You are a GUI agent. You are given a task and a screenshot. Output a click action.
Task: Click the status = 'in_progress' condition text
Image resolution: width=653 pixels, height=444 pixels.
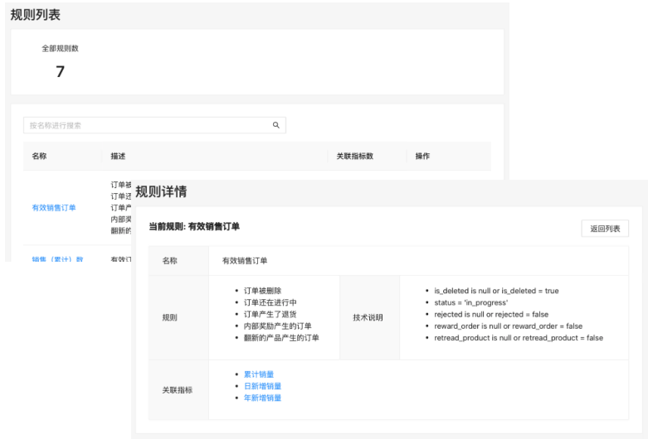click(x=469, y=303)
